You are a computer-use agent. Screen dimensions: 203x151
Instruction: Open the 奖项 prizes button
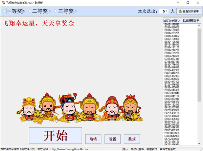click(132, 139)
